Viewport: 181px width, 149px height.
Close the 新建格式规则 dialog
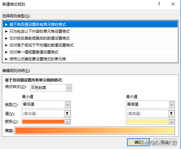[x=173, y=4]
